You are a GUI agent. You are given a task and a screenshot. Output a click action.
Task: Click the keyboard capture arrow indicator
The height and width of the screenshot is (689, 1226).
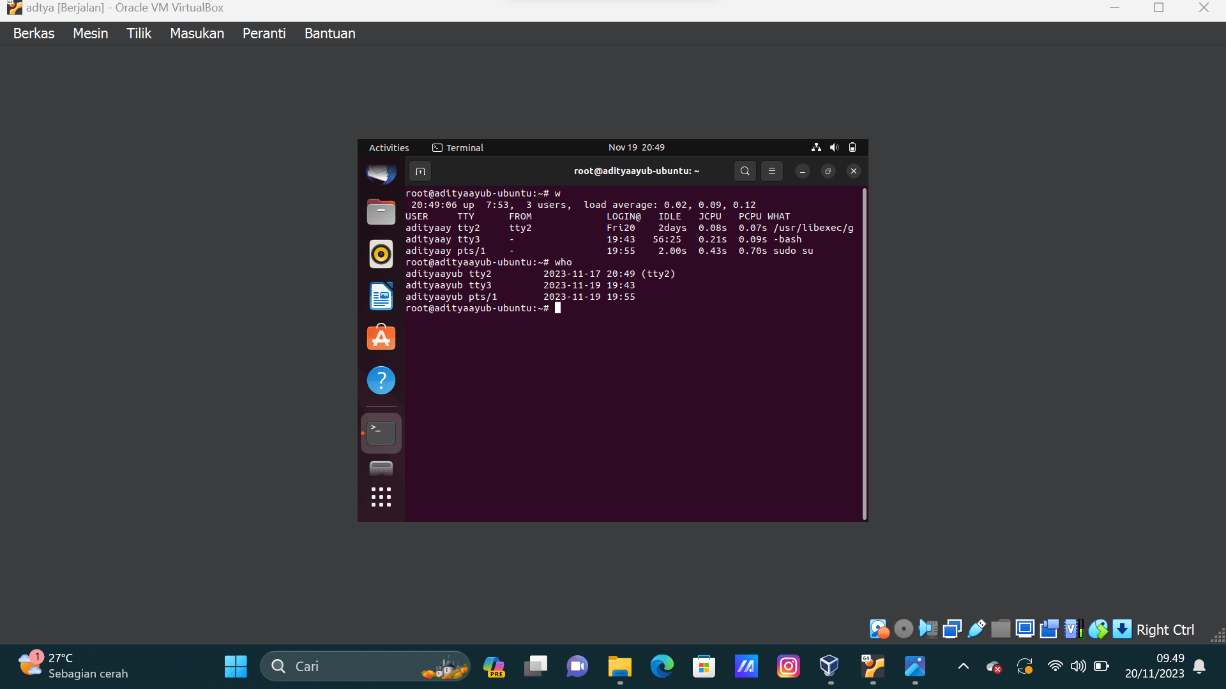[x=1122, y=629]
